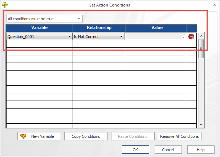Click the scrollbar up arrow
The height and width of the screenshot is (157, 220).
point(201,36)
